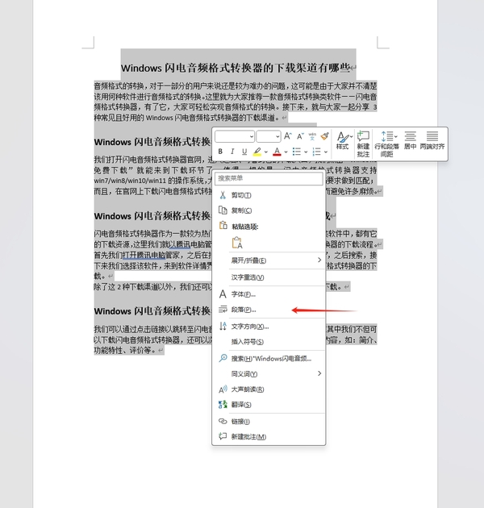Expand the 同义词(Y) submenu
This screenshot has height=508, width=484.
[x=269, y=374]
